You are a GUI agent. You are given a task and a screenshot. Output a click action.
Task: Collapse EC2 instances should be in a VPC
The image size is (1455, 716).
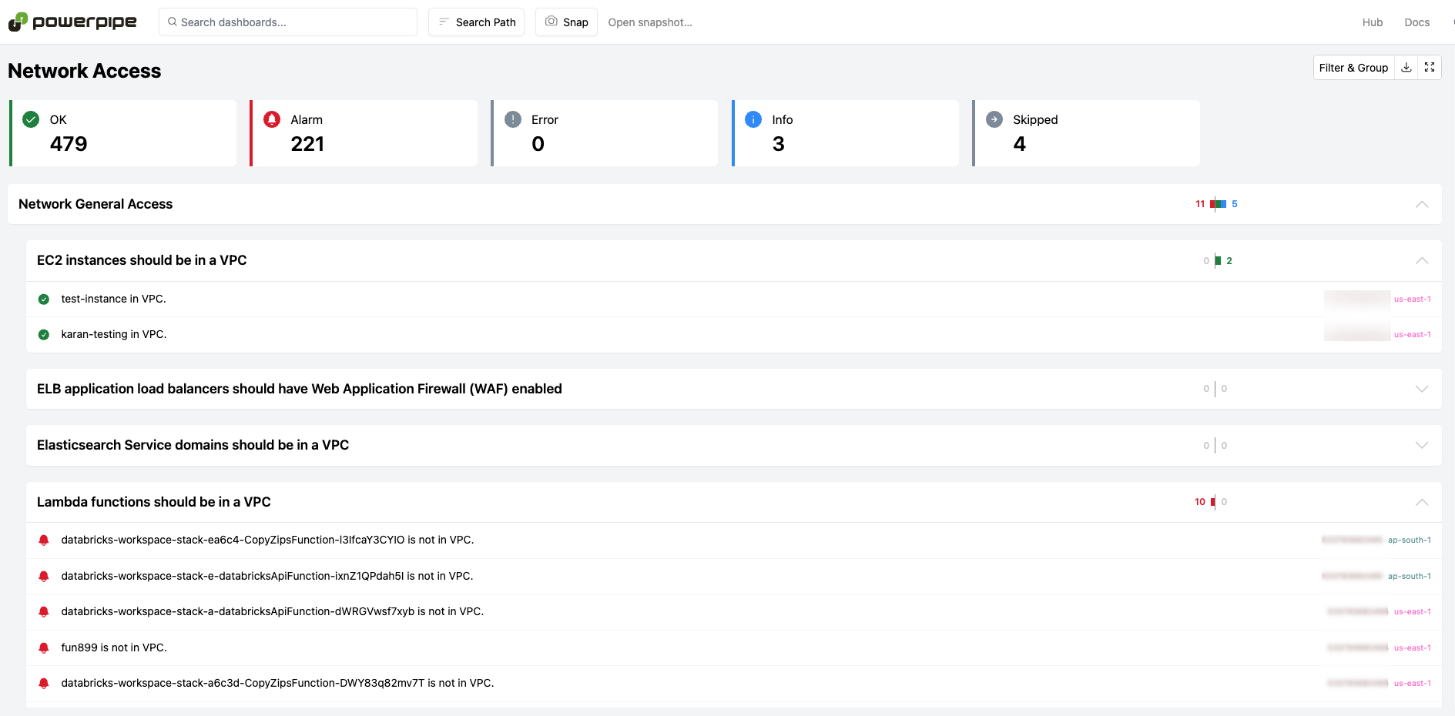coord(1422,260)
